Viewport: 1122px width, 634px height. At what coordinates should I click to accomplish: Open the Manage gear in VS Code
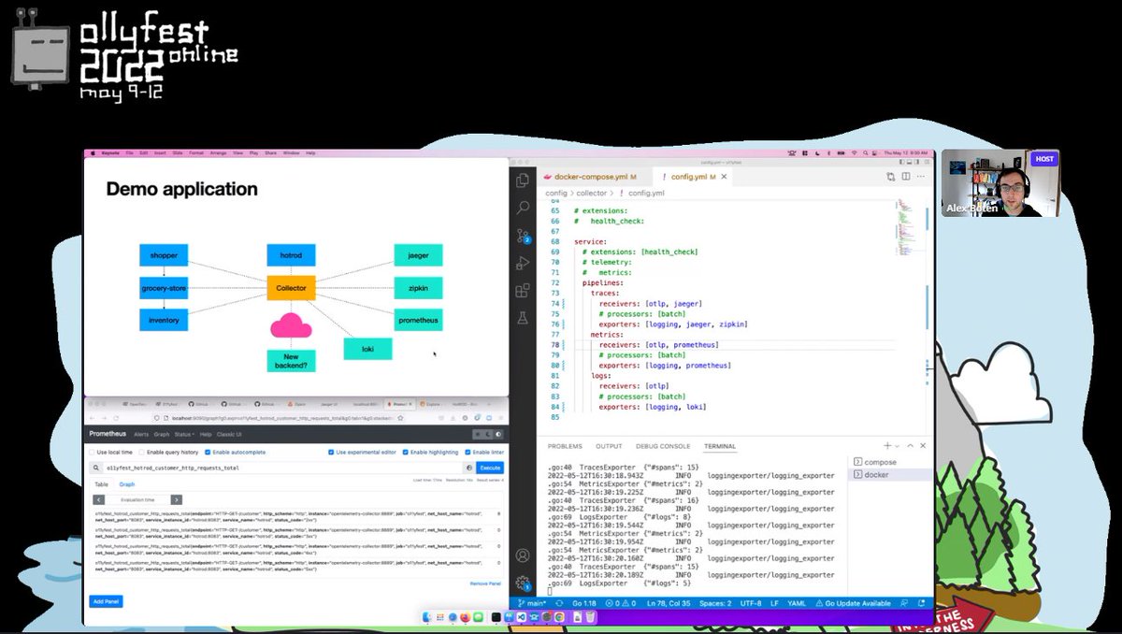point(524,582)
